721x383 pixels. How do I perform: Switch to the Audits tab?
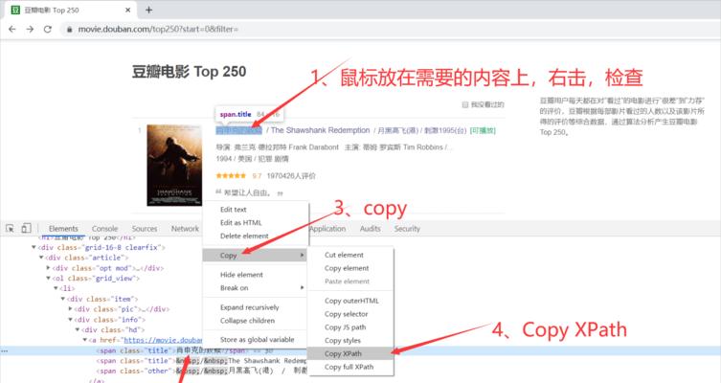[371, 229]
